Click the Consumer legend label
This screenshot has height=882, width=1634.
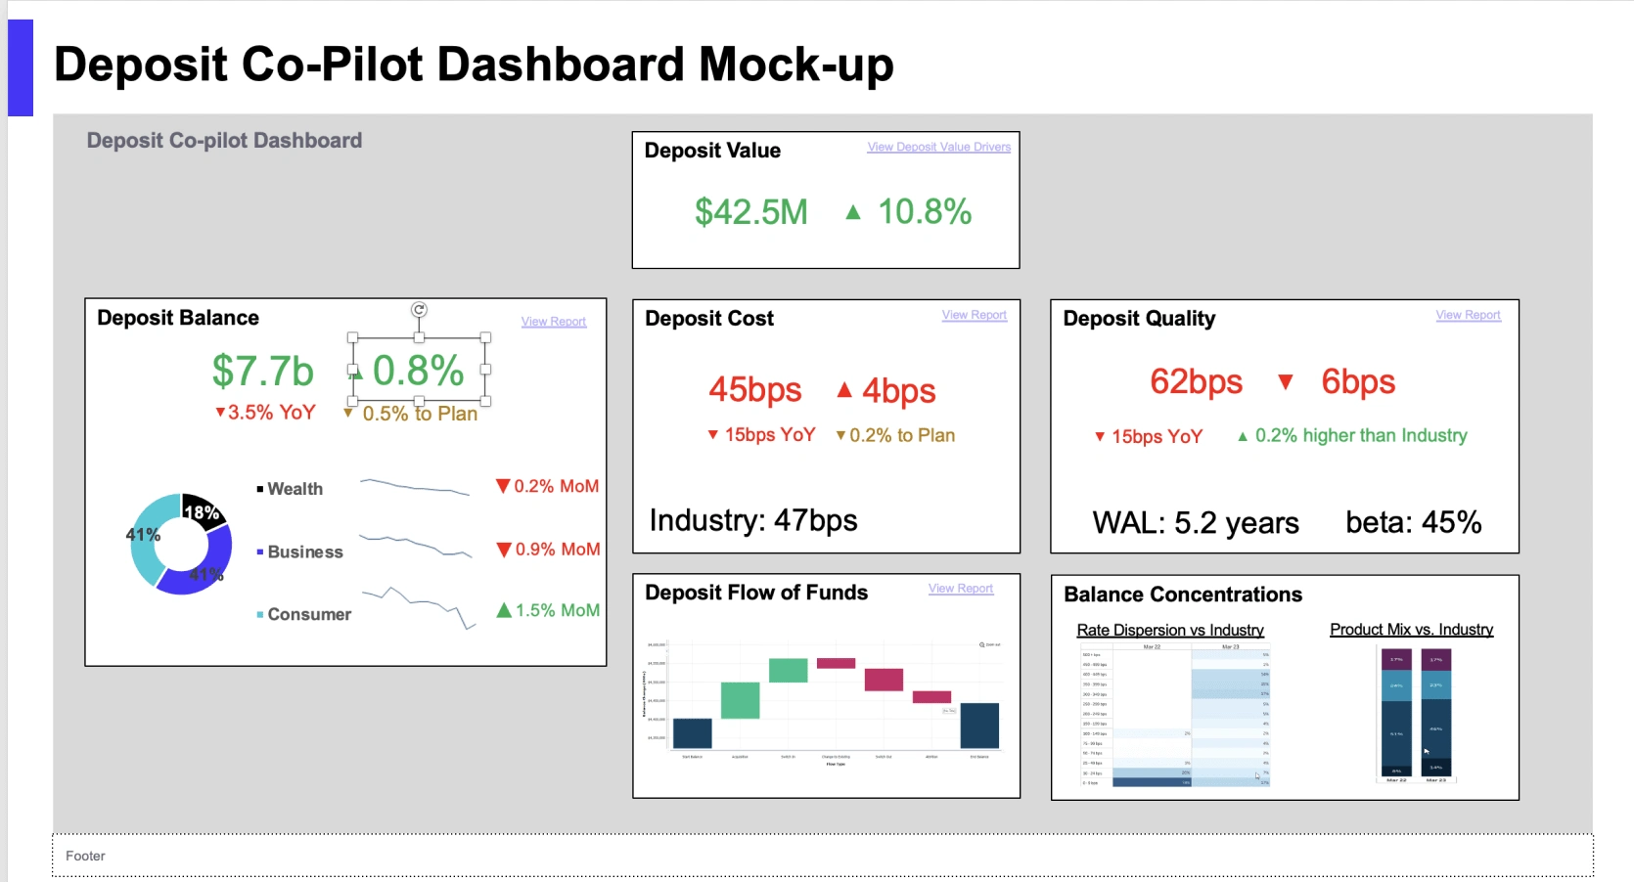[309, 615]
